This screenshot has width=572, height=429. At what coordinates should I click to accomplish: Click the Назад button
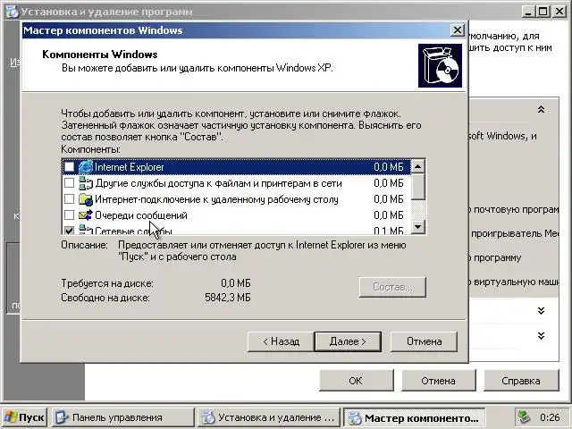(x=281, y=341)
